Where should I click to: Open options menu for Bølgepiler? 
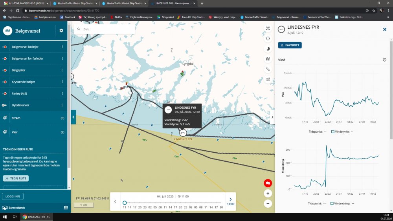(x=62, y=70)
